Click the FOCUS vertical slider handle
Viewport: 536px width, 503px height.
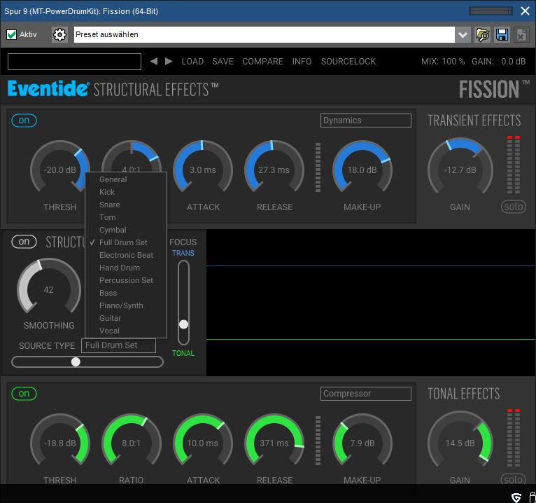pos(183,324)
